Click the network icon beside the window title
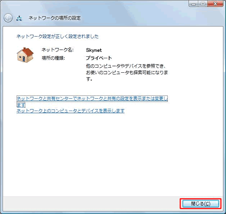The width and height of the screenshot is (226, 214). (x=19, y=19)
